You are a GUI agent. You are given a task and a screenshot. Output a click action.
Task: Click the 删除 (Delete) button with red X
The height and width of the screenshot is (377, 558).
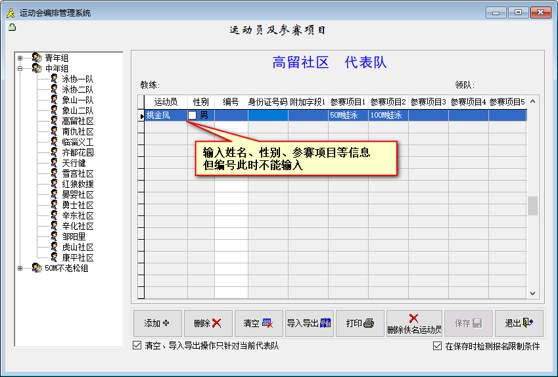pyautogui.click(x=208, y=323)
